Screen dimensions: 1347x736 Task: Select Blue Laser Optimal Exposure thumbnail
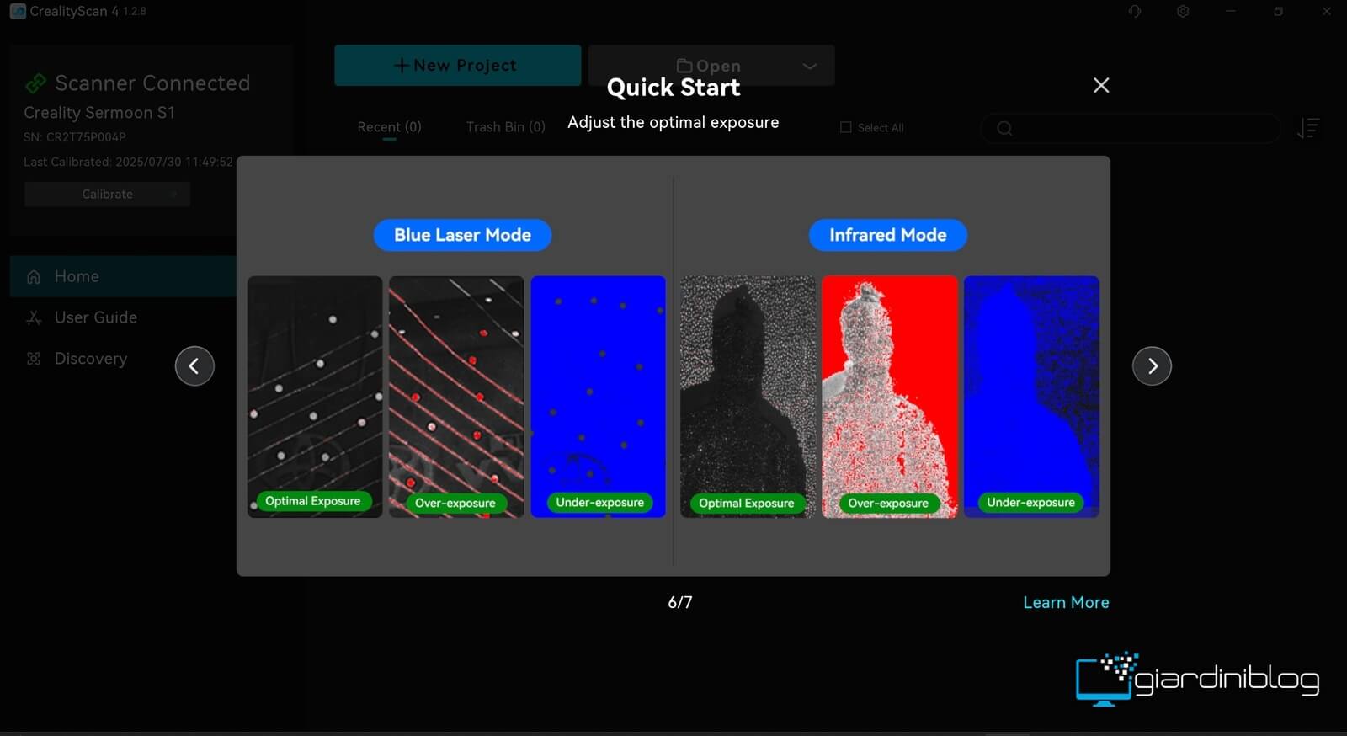[x=315, y=396]
